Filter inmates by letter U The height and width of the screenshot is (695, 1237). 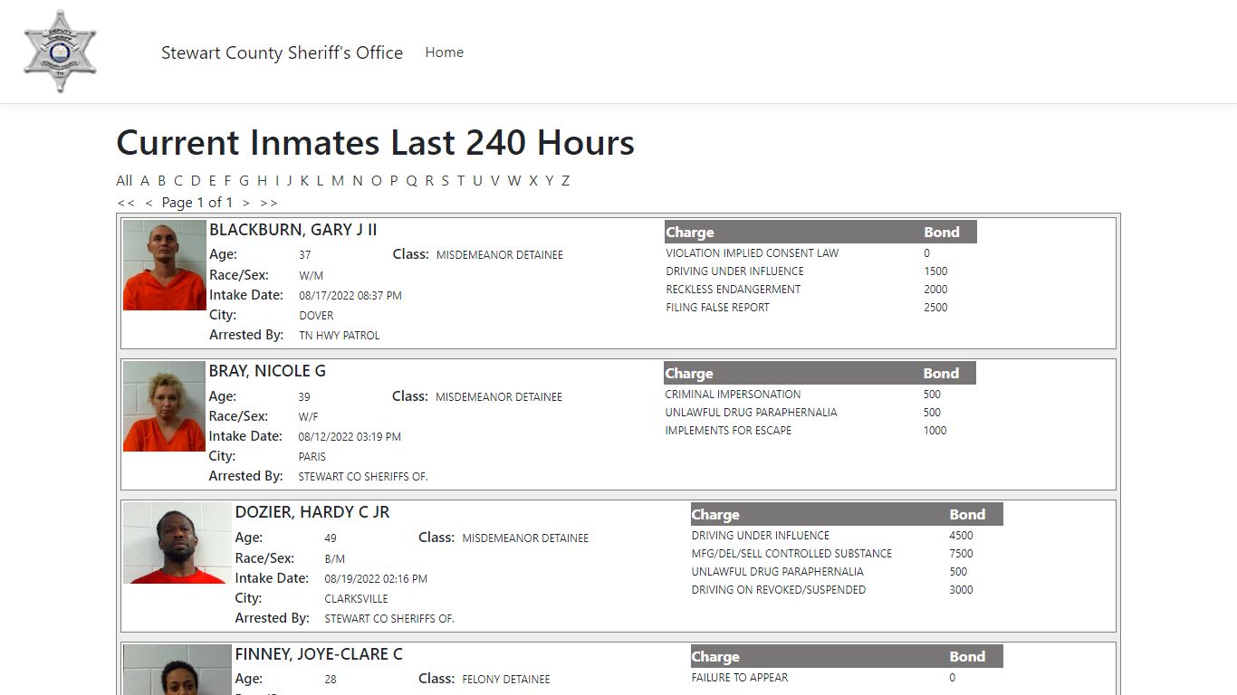tap(477, 180)
